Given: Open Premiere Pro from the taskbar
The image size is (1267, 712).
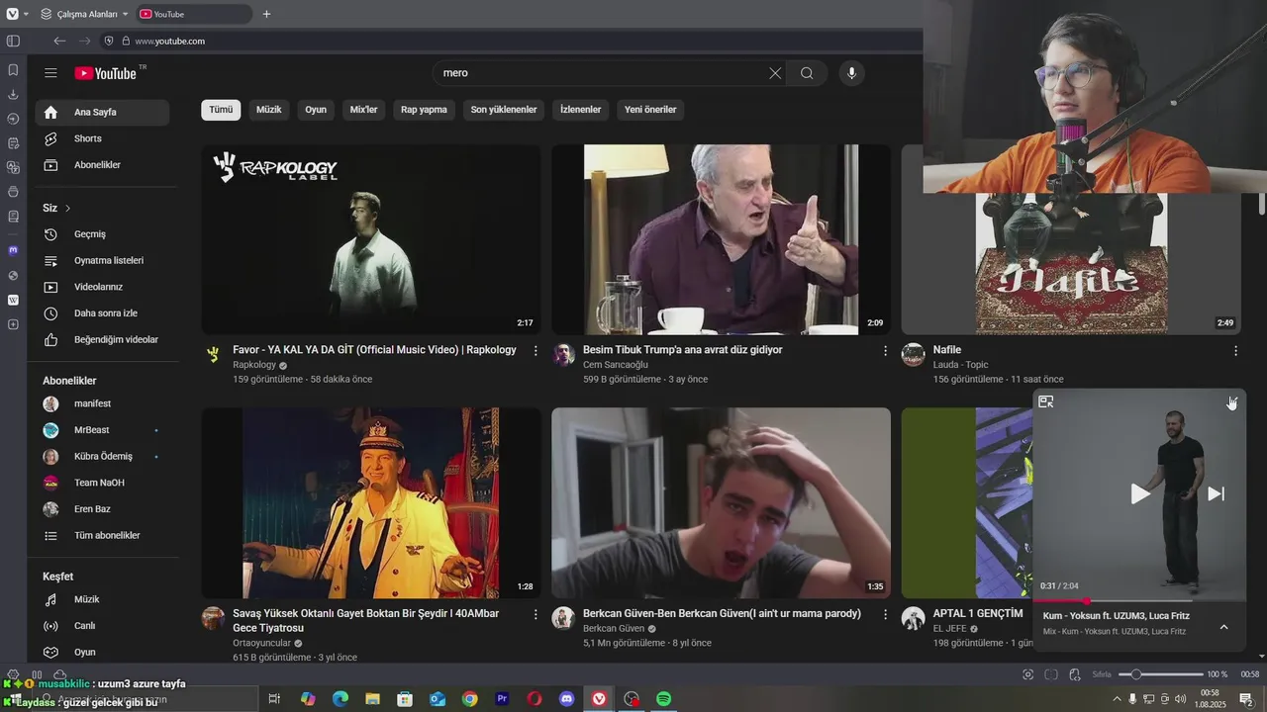Looking at the screenshot, I should [x=502, y=699].
